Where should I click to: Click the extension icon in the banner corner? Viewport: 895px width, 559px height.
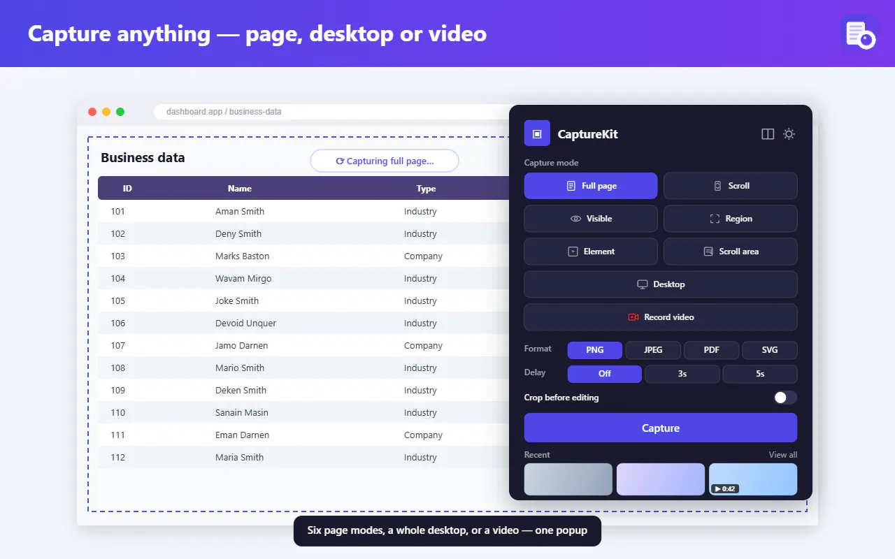coord(859,33)
